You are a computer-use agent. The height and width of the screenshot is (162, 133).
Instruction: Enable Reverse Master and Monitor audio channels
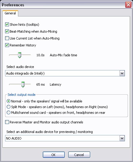point(7,122)
